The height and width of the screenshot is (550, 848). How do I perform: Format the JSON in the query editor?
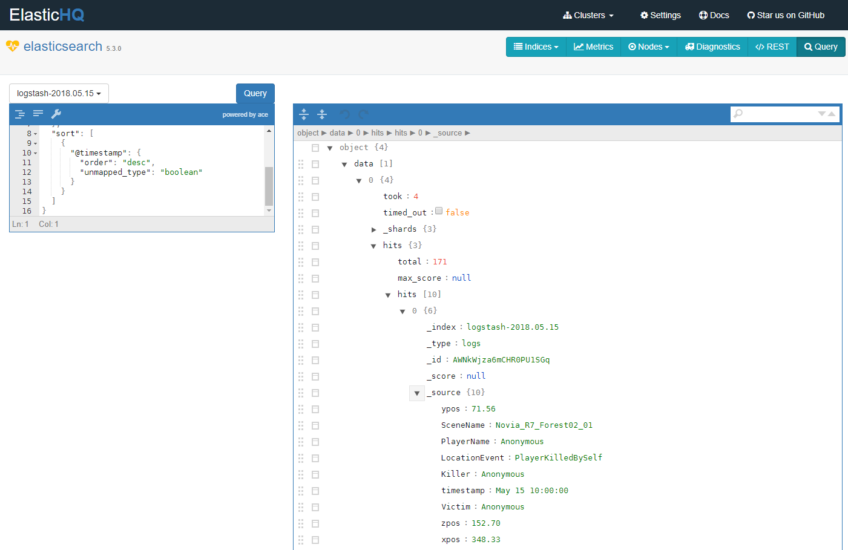[x=20, y=114]
